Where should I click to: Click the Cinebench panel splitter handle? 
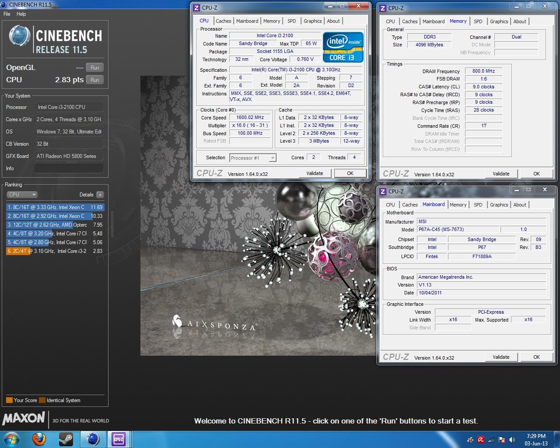click(112, 224)
